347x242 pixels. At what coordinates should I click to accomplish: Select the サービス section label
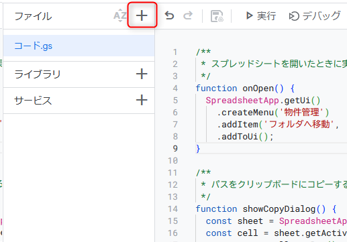coord(33,101)
